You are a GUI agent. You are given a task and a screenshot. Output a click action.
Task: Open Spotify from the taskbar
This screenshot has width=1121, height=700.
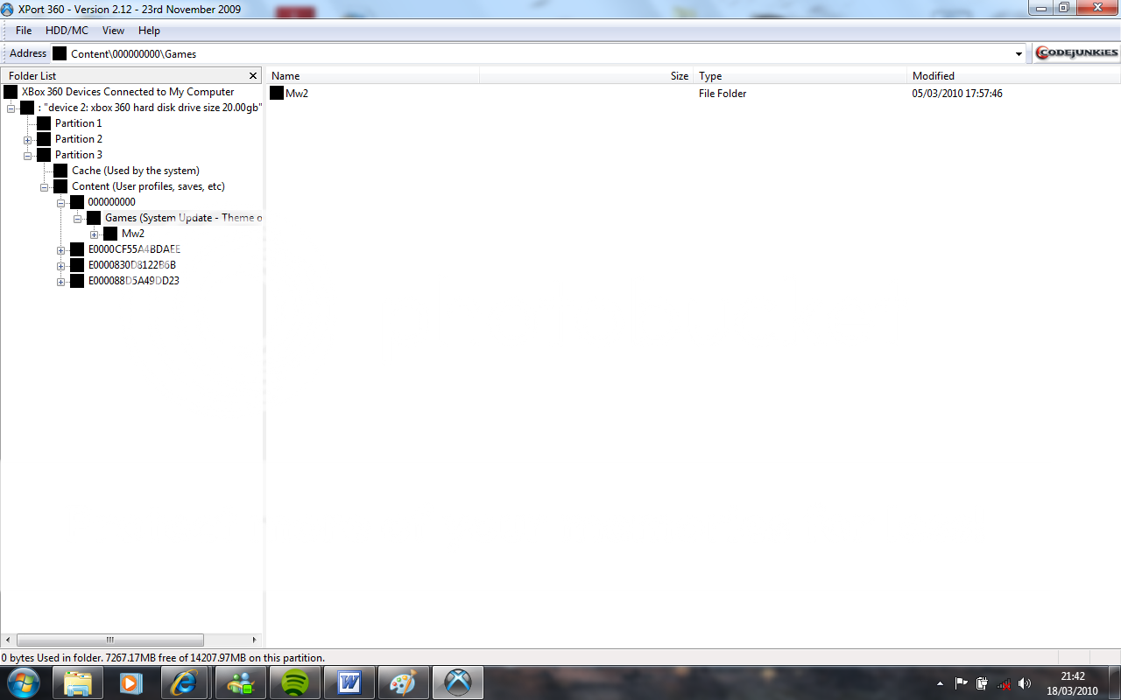[x=295, y=682]
